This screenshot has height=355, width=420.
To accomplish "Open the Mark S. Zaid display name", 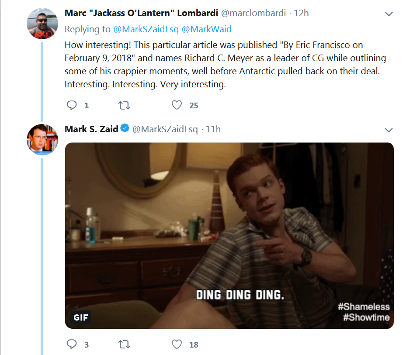I will click(x=91, y=129).
